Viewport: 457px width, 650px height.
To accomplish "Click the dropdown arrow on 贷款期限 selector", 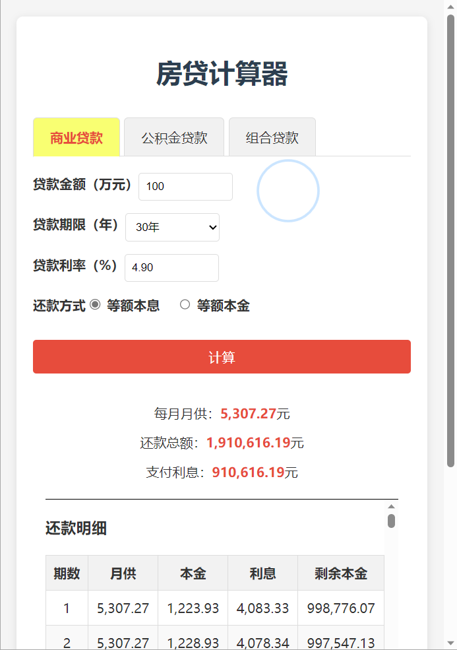I will pos(213,227).
